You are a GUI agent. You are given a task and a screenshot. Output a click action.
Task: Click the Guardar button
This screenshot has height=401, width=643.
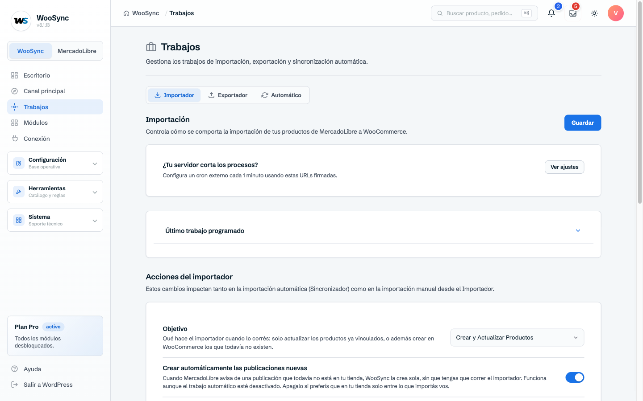coord(583,123)
